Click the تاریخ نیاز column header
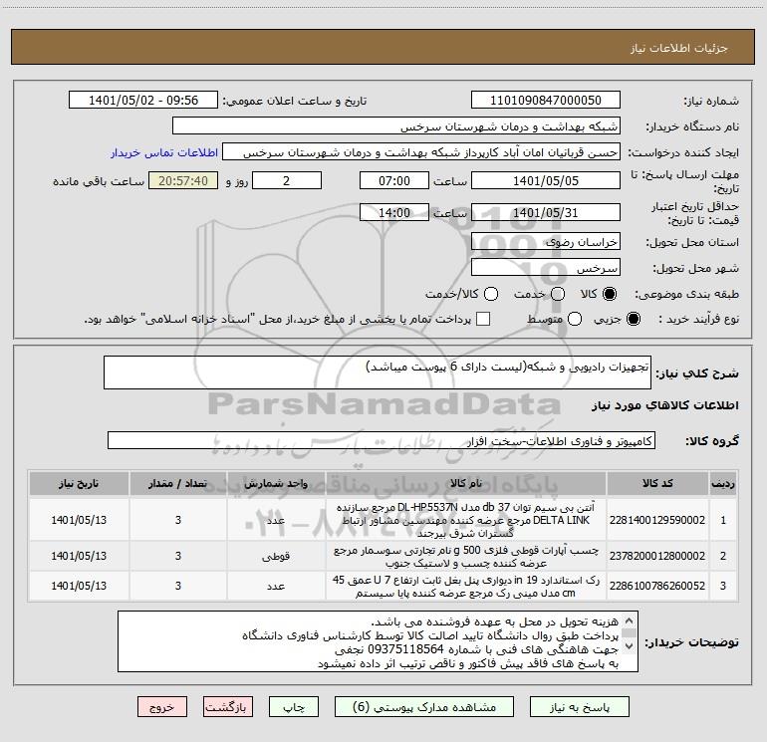The image size is (767, 742). pos(79,484)
